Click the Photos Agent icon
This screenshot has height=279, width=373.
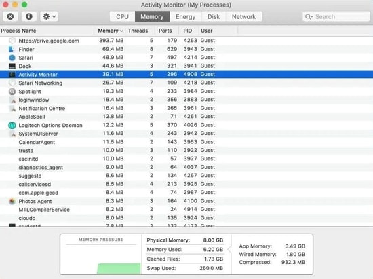pyautogui.click(x=12, y=201)
